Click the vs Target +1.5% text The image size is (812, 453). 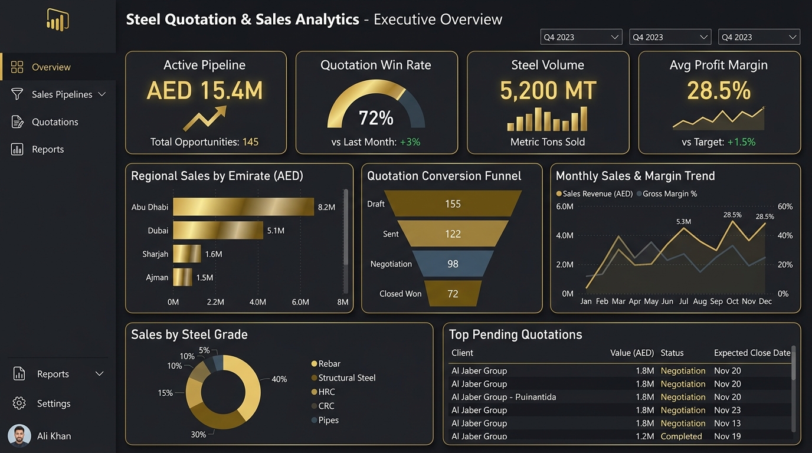coord(719,142)
